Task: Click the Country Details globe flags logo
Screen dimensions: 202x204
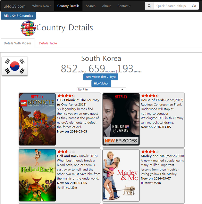Action: [x=29, y=28]
